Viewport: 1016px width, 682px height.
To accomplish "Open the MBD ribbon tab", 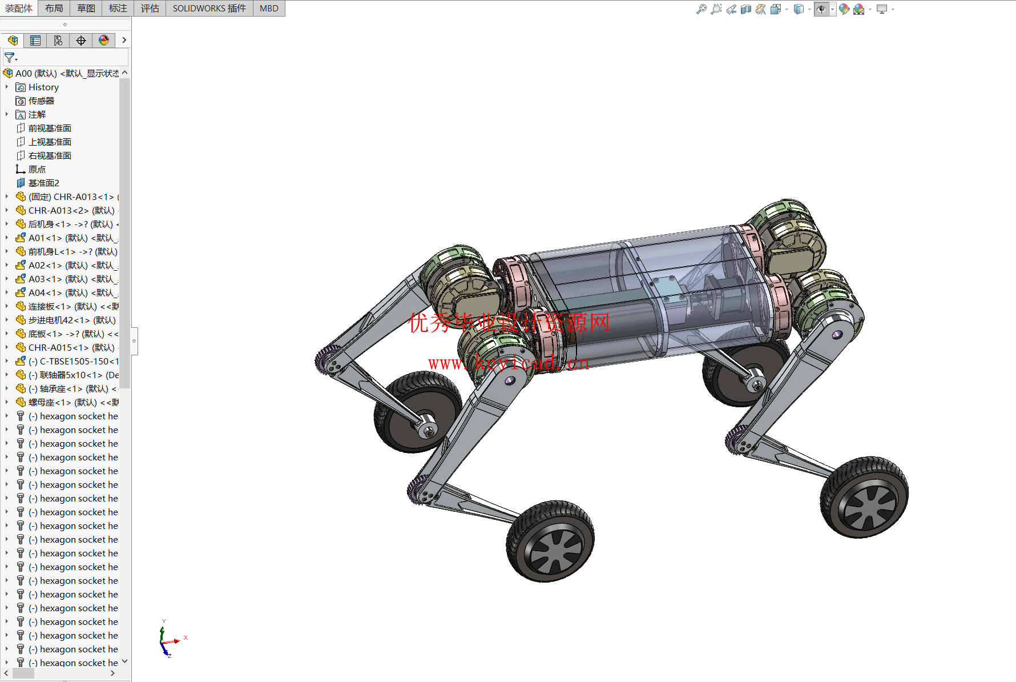I will tap(269, 8).
